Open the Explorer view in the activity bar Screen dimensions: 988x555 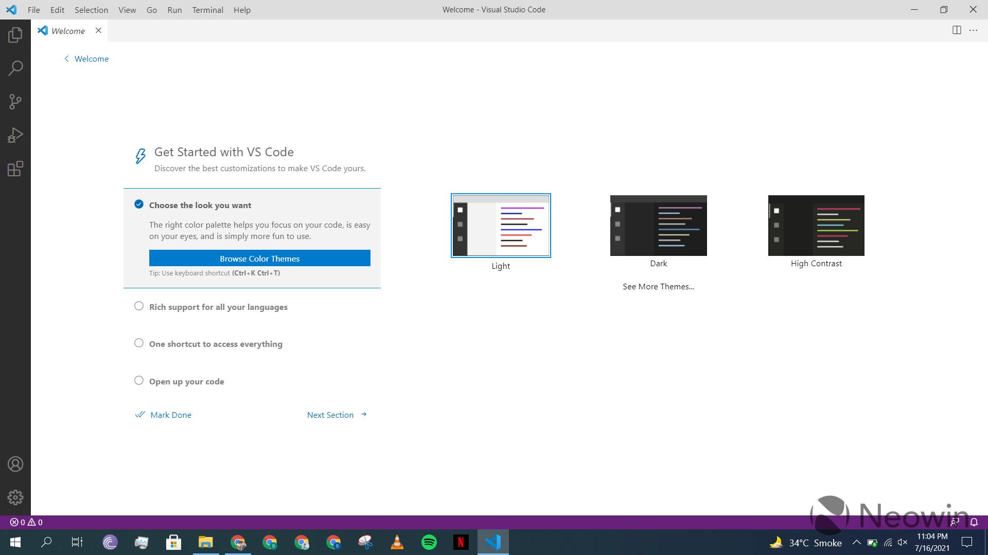tap(15, 34)
